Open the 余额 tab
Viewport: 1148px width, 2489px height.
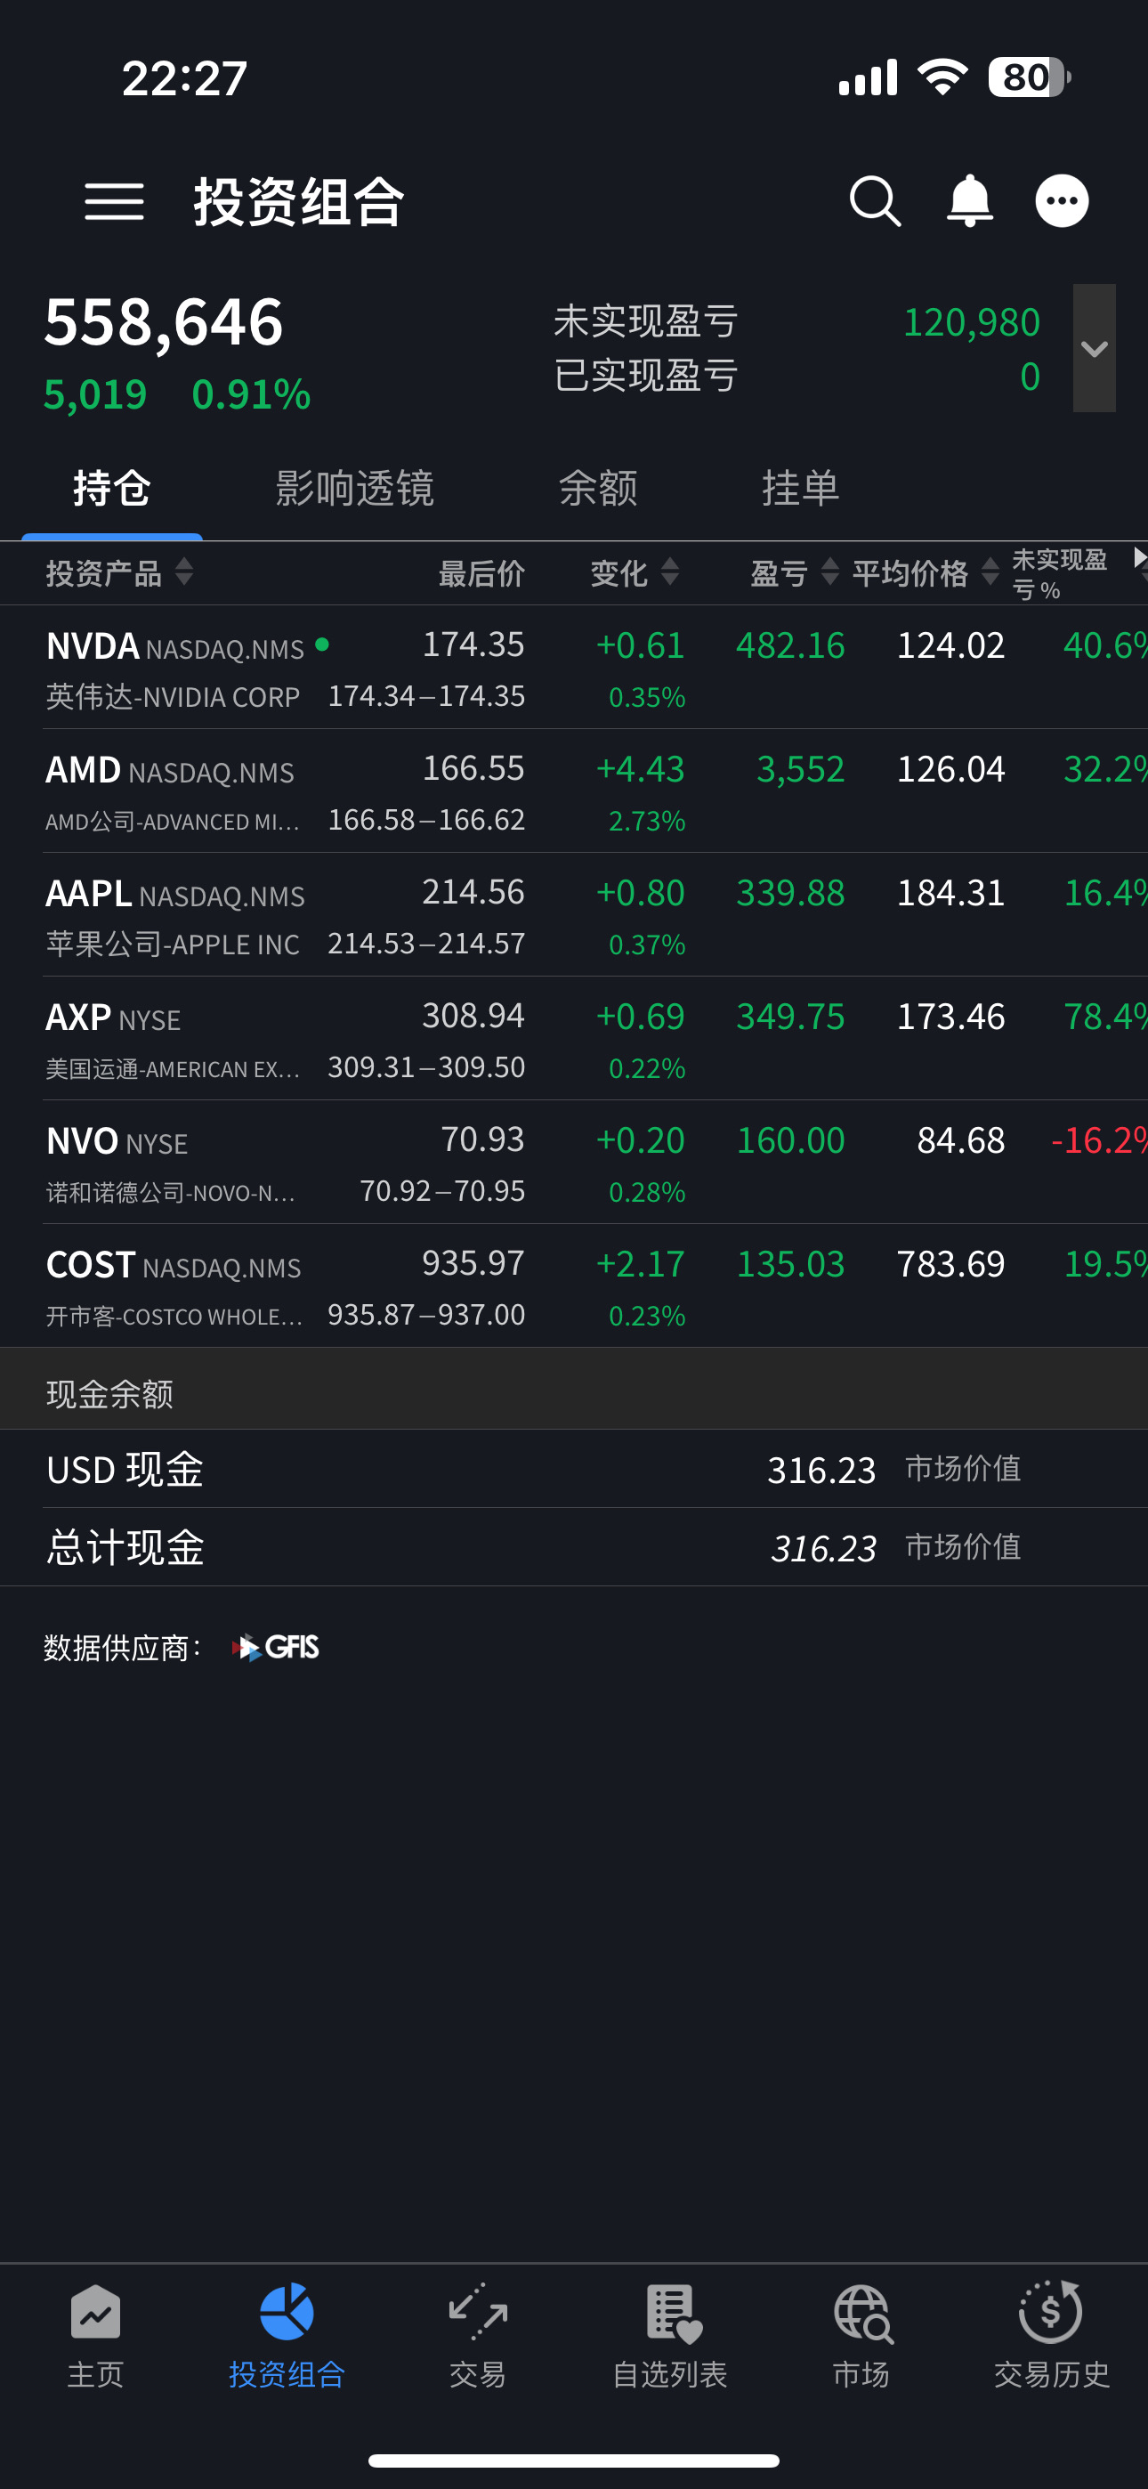click(x=598, y=488)
